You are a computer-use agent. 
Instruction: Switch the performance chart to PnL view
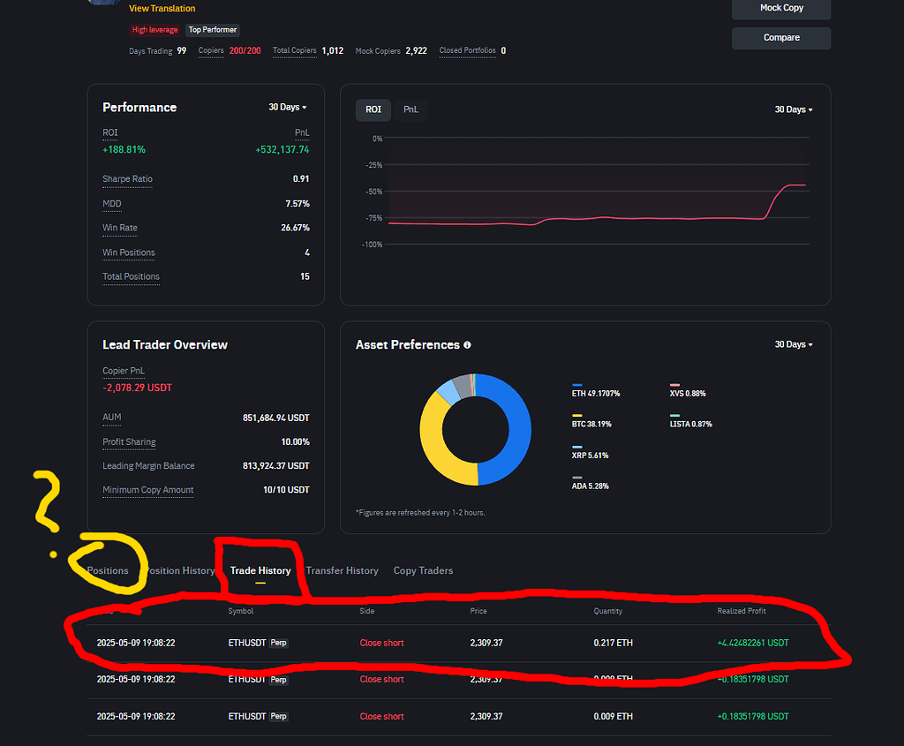click(411, 109)
